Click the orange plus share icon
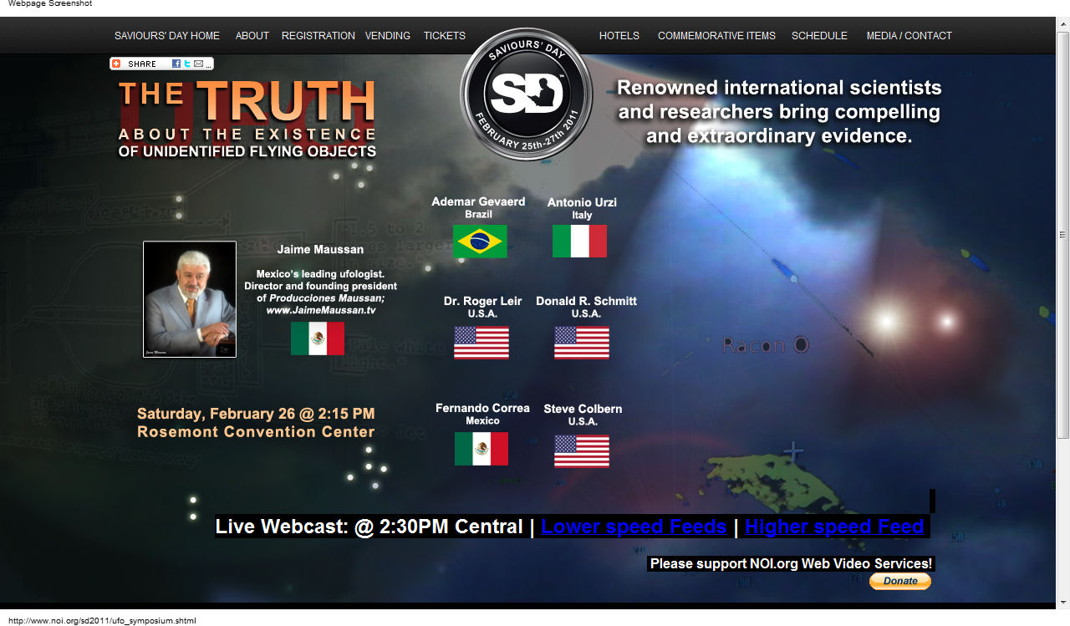Image resolution: width=1070 pixels, height=626 pixels. pos(116,64)
